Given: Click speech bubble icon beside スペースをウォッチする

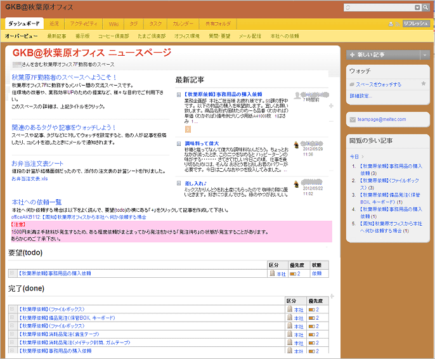Looking at the screenshot, I should (x=352, y=84).
